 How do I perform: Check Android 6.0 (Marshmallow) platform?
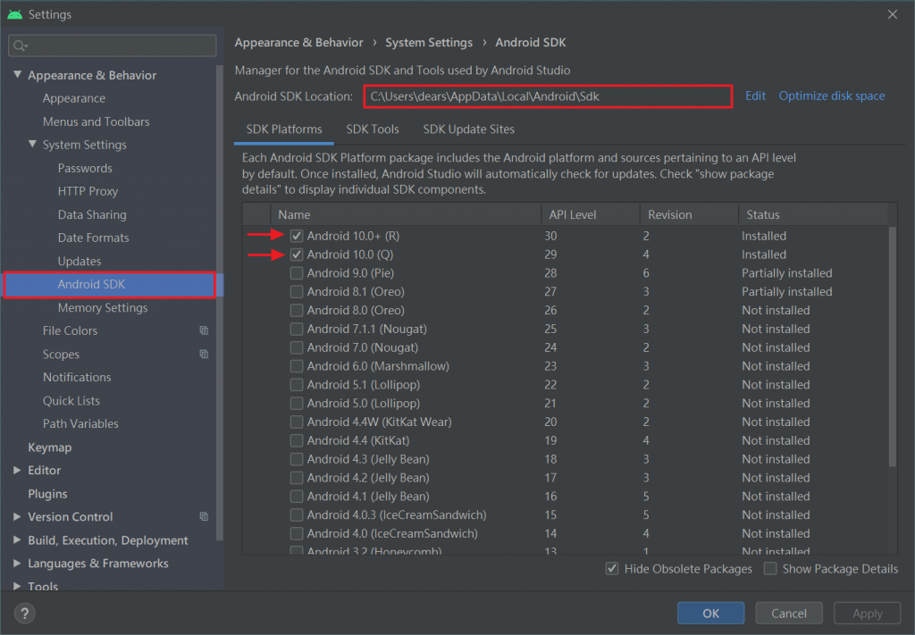click(297, 366)
